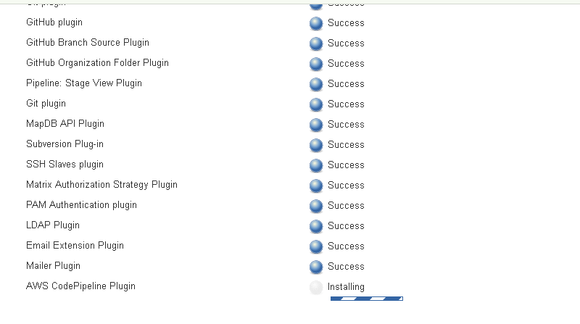
Task: Click the Success text next to LDAP Plugin
Action: (346, 226)
